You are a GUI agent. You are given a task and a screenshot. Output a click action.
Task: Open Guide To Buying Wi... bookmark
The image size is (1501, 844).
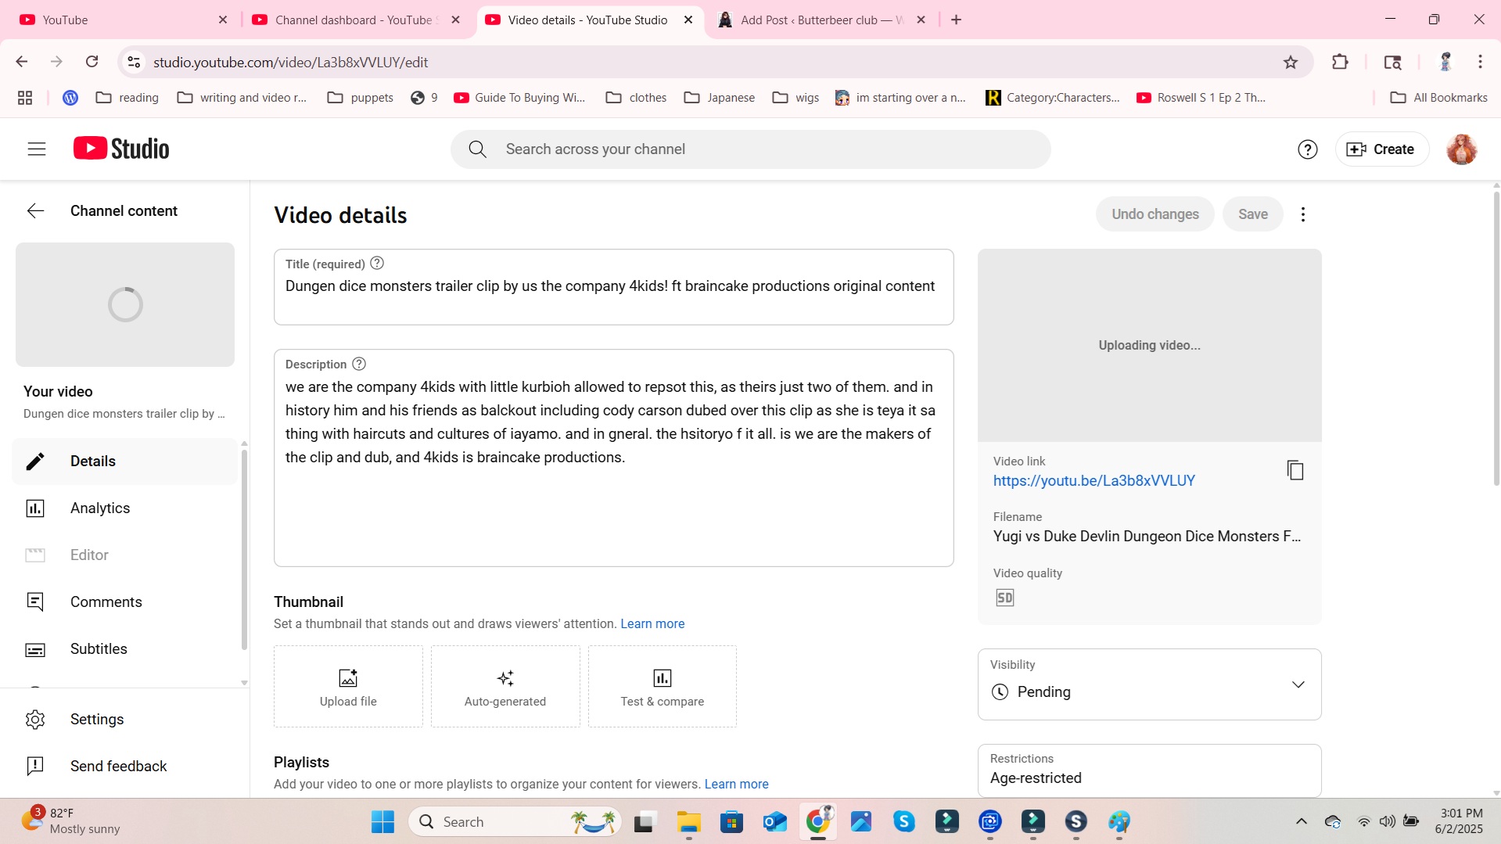[x=519, y=98]
